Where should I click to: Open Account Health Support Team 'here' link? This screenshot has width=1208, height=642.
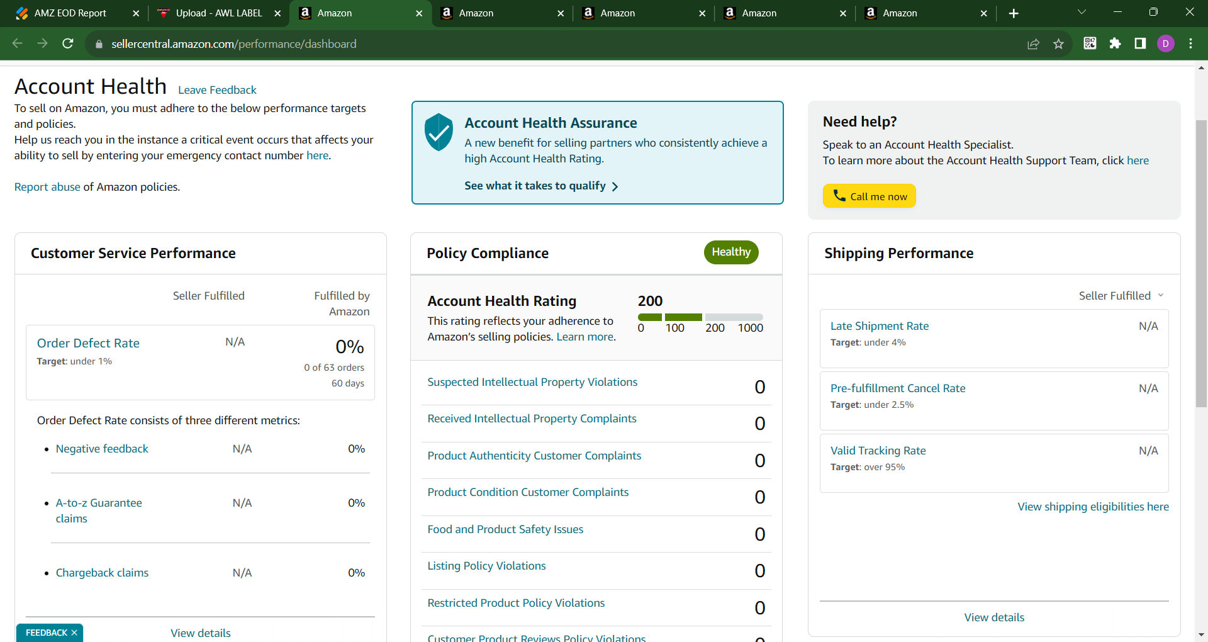pos(1138,160)
